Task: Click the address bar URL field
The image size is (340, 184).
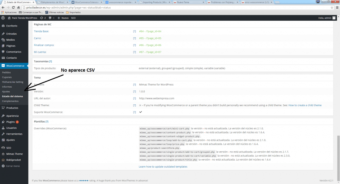Action: 176,8
